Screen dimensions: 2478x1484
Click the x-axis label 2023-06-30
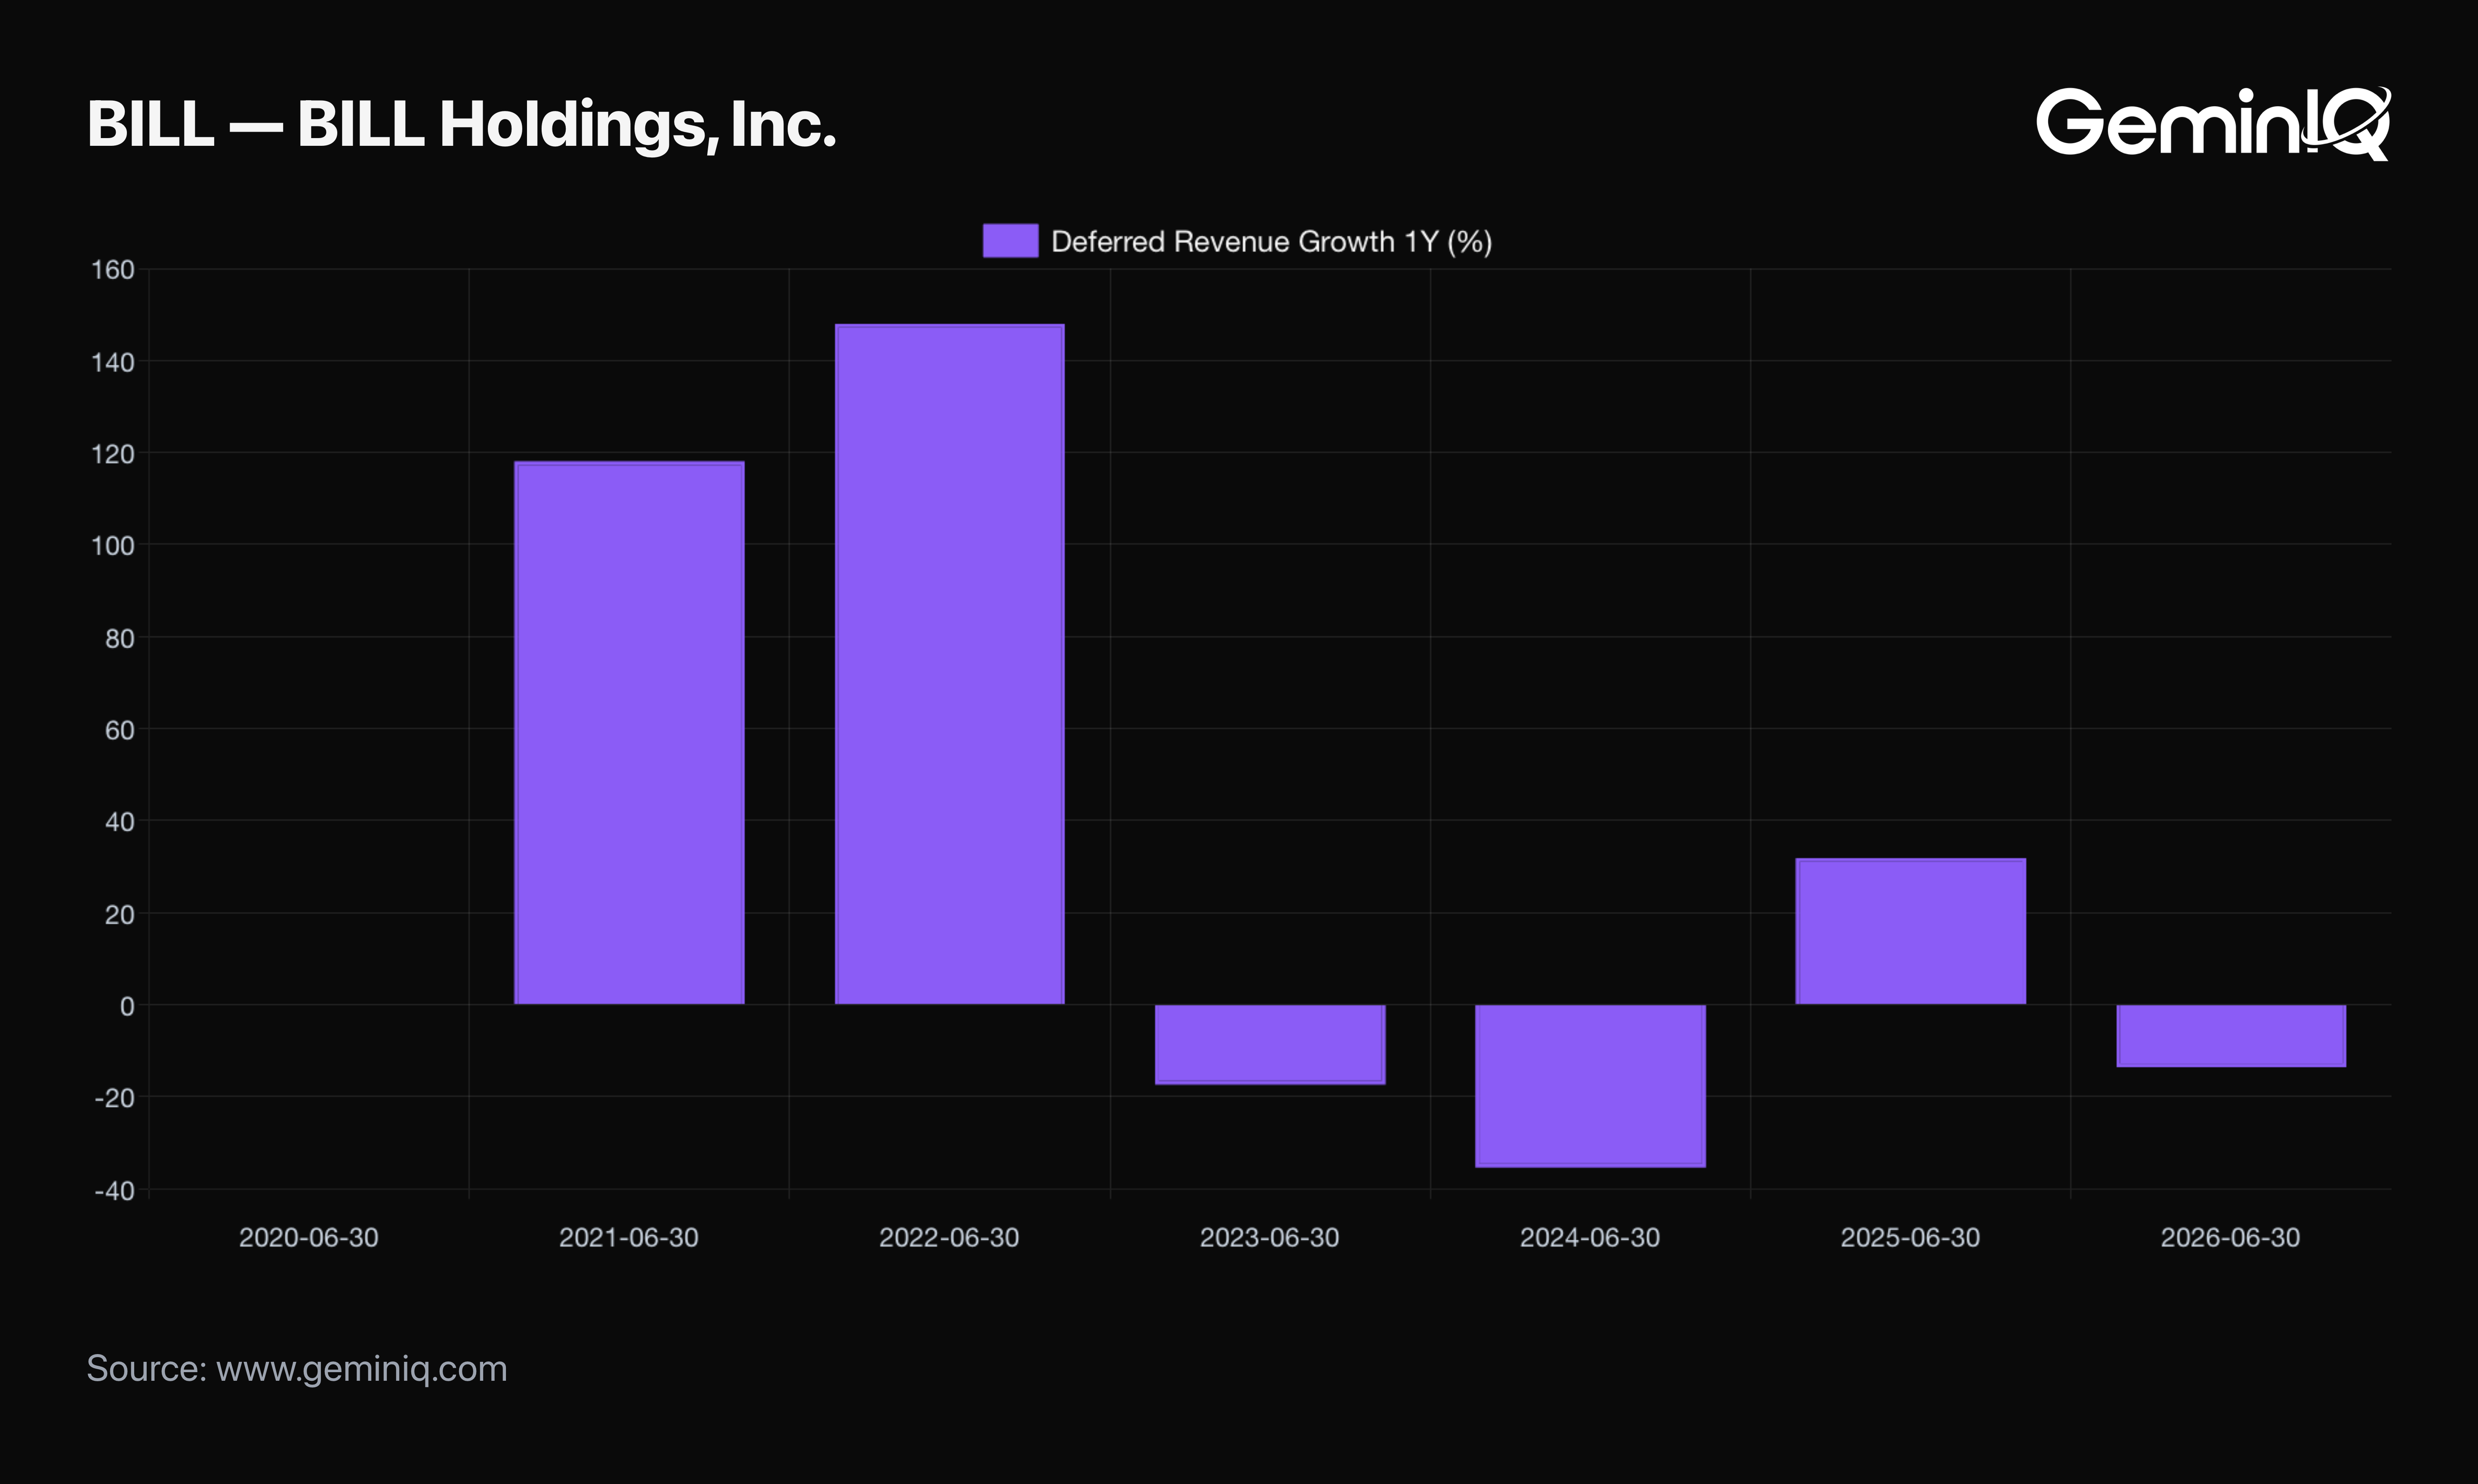click(x=1270, y=1238)
